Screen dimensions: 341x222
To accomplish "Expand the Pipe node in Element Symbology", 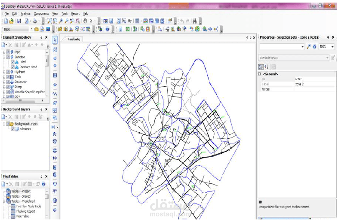I will pyautogui.click(x=4, y=52).
